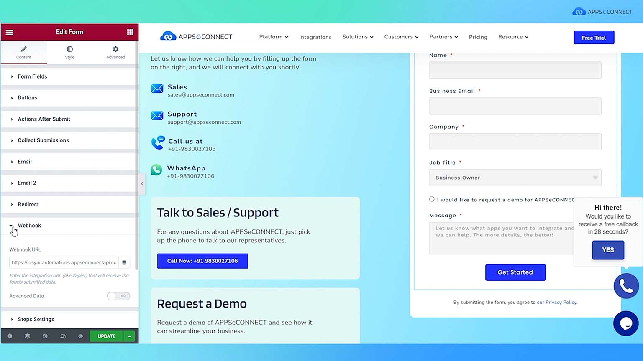Click the Content tab pencil icon

[x=24, y=49]
